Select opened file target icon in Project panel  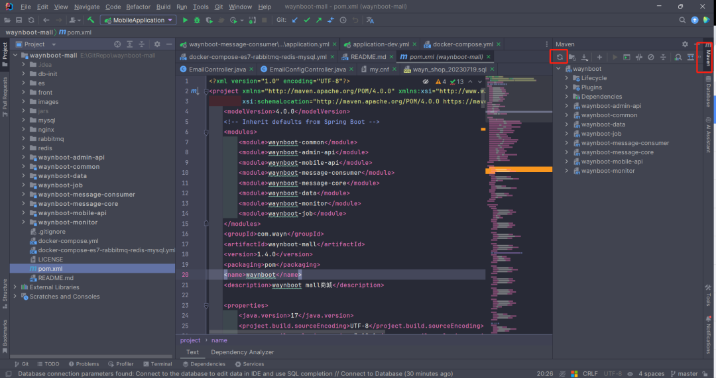[x=117, y=44]
